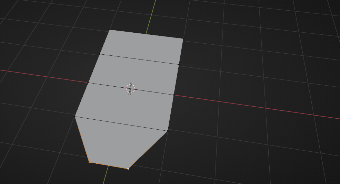Click the left vertex of the first edge loop below the top
Screen dimensions: 340x184
[x=100, y=54]
